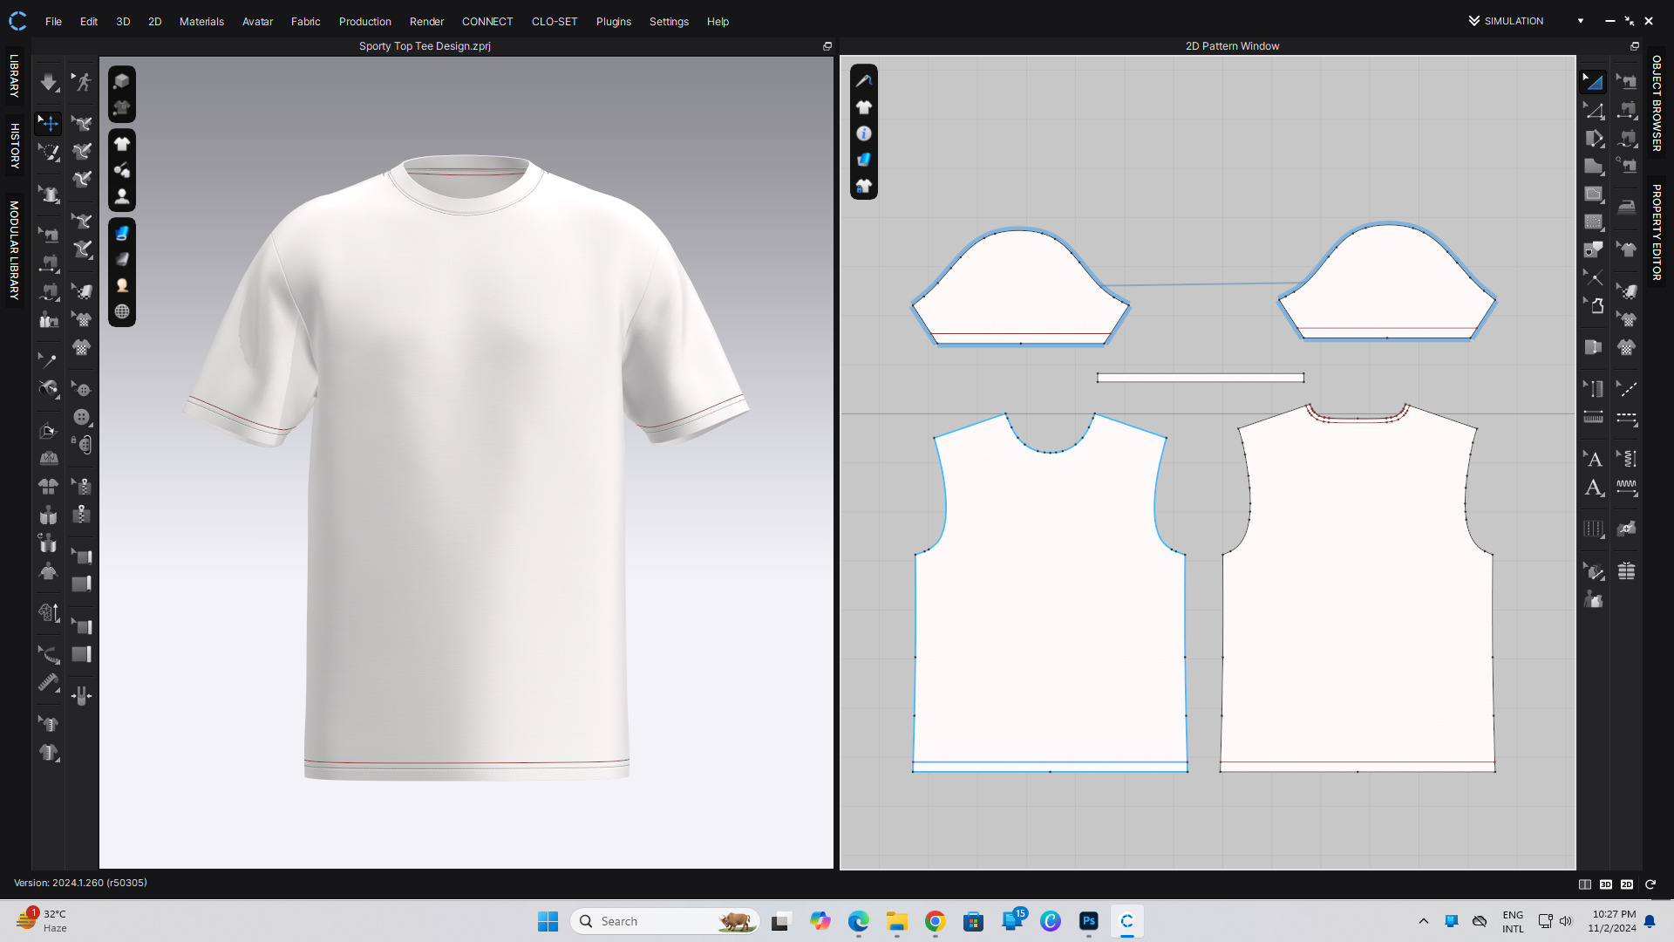The image size is (1674, 942).
Task: Open the Windows Start menu
Action: pos(548,921)
